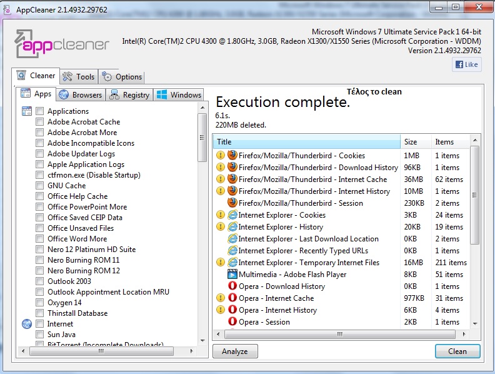Click the AppCleaner logo
The image size is (495, 374).
point(62,44)
